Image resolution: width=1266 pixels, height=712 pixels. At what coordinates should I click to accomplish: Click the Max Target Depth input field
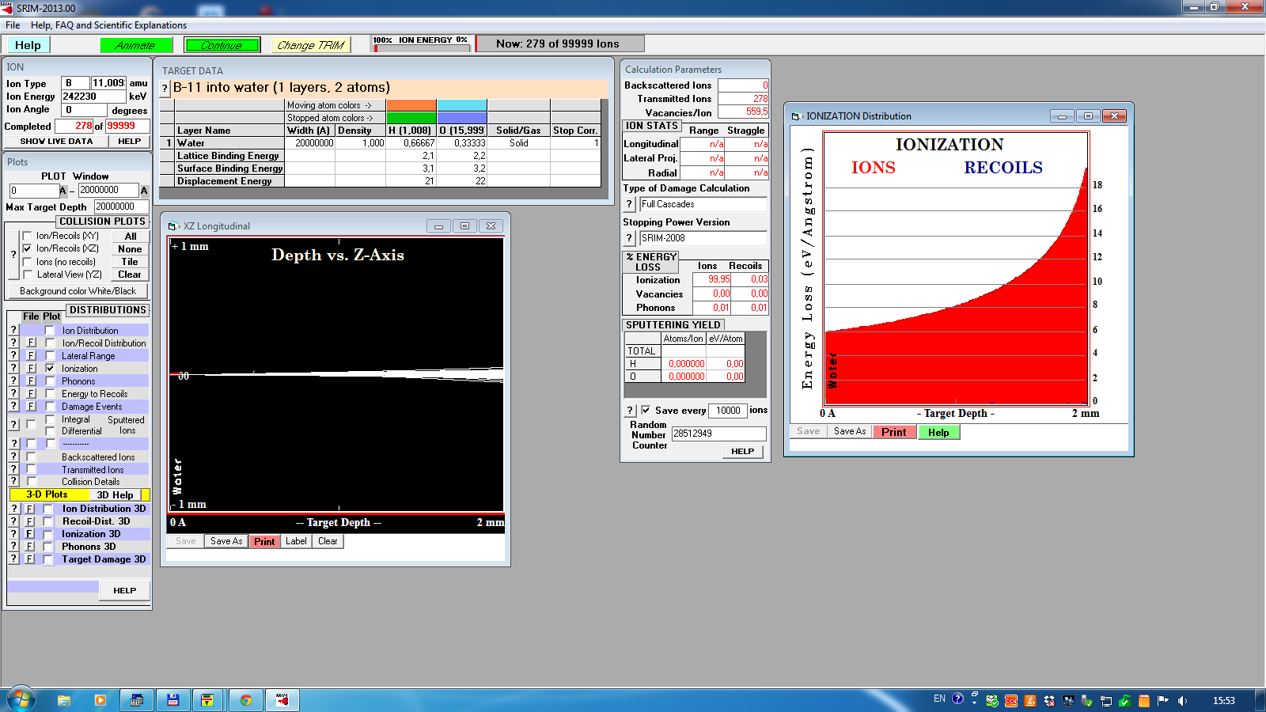click(x=120, y=206)
